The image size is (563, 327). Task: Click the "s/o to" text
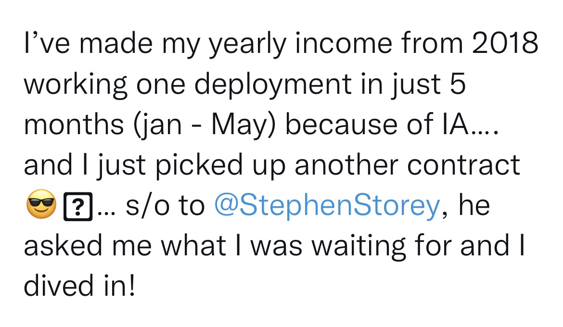click(165, 206)
